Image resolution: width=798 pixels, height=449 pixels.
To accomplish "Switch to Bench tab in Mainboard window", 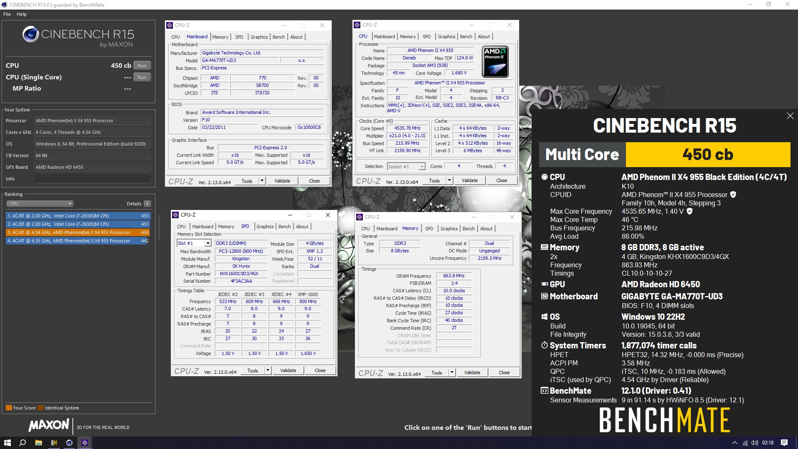I will [279, 37].
